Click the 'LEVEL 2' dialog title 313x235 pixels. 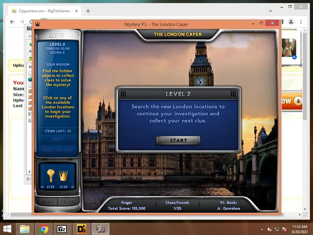178,94
